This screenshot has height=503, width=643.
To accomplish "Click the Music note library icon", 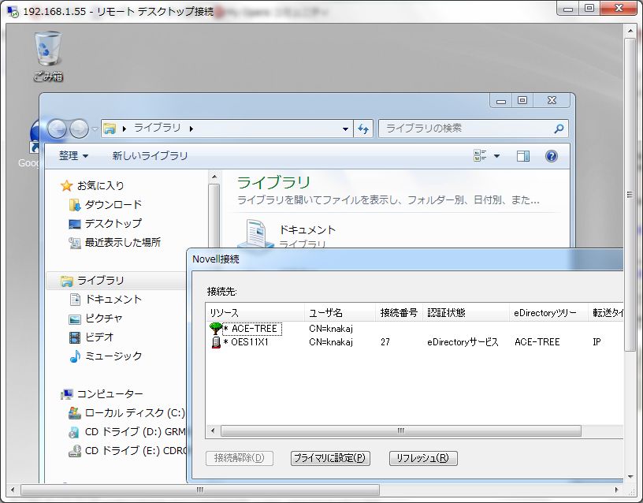I will pyautogui.click(x=75, y=356).
